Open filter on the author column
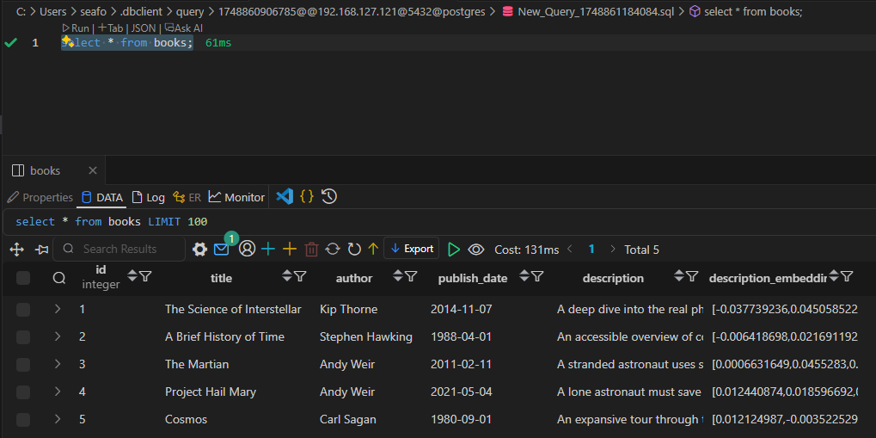 point(411,277)
